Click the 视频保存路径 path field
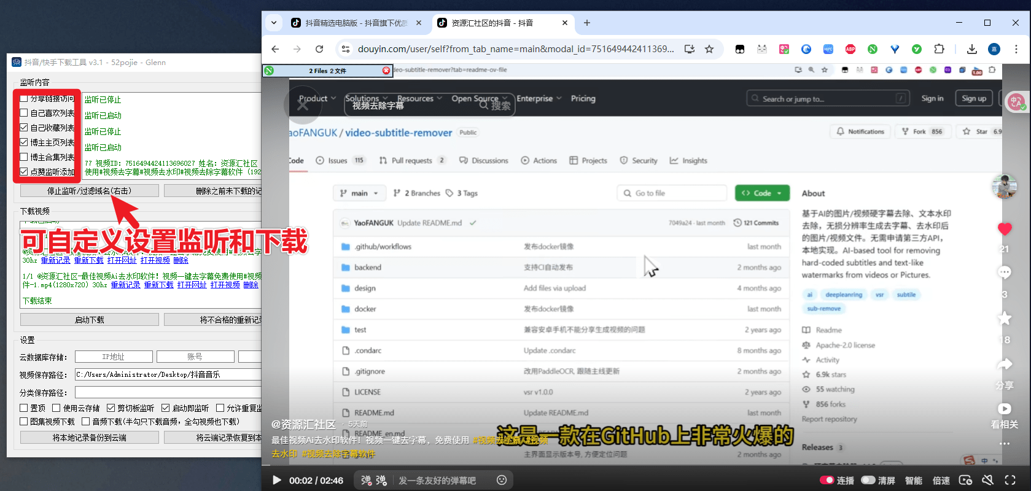This screenshot has width=1031, height=491. [x=168, y=374]
